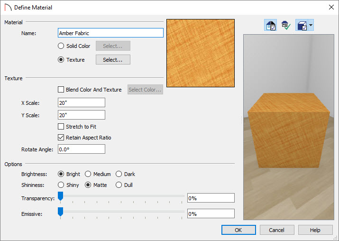The image size is (339, 241).
Task: Click the X Scale input field
Action: pos(81,102)
